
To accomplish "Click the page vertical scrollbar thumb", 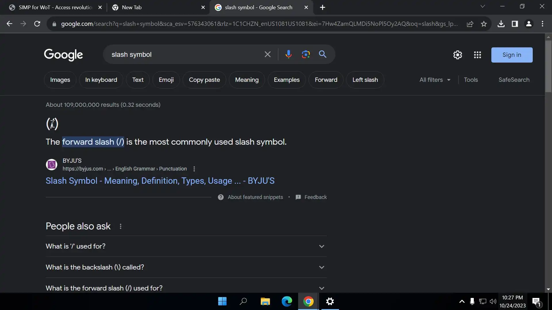I will [x=548, y=66].
